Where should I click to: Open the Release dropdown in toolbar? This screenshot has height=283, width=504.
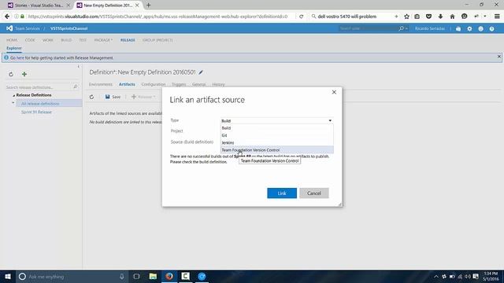coord(143,97)
